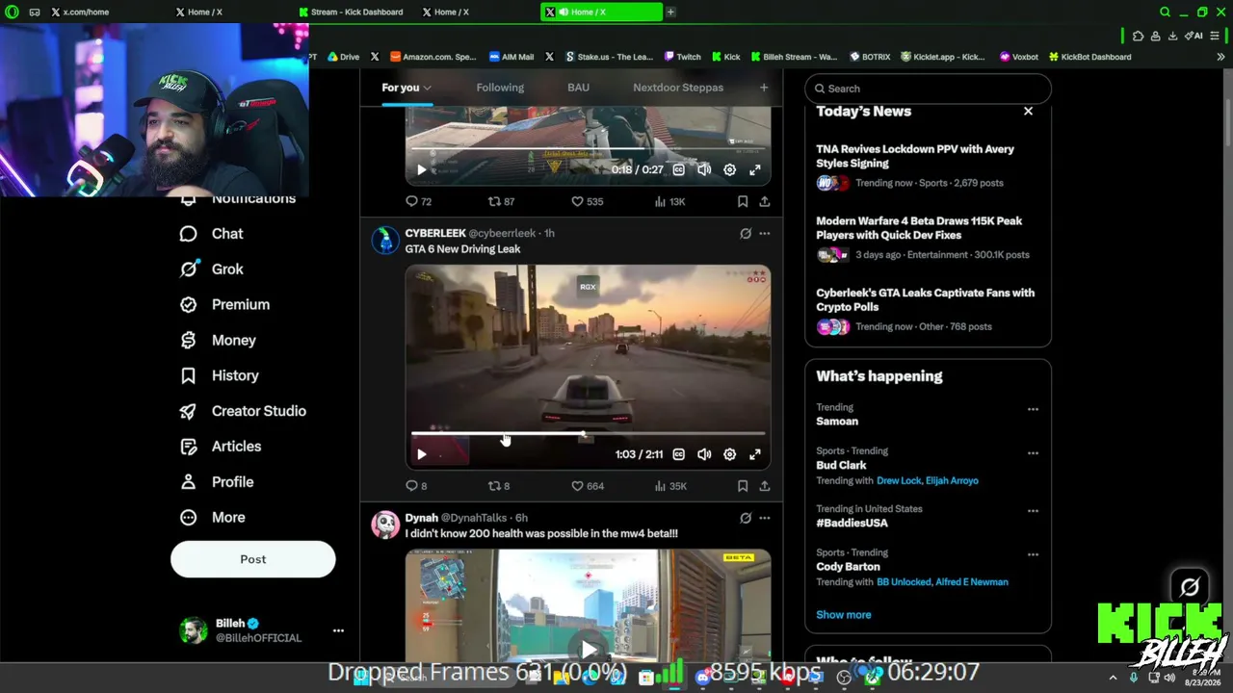Open the browser extensions puzzle icon
Viewport: 1233px width, 693px height.
tap(1139, 37)
